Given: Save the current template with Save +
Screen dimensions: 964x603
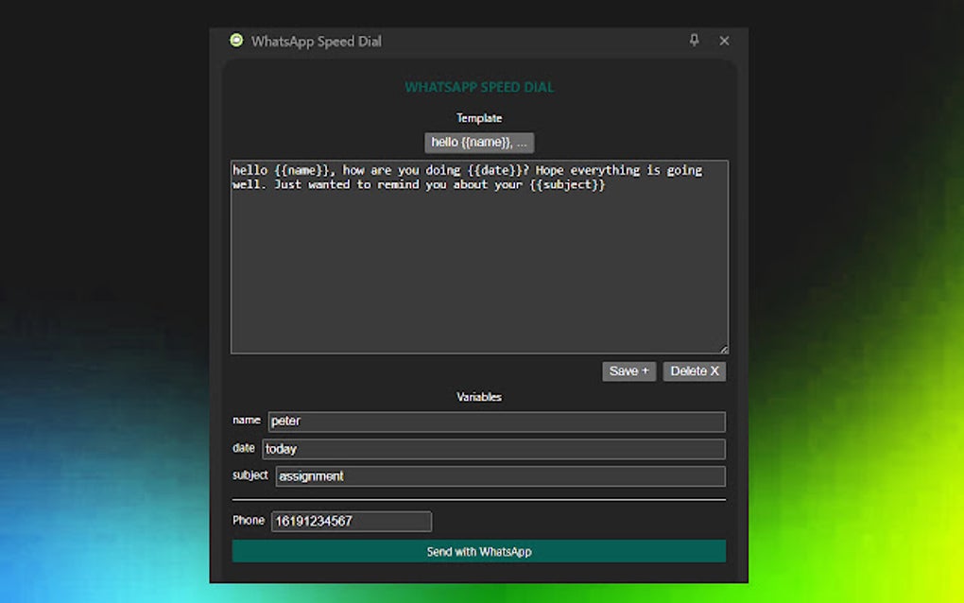Looking at the screenshot, I should (628, 370).
